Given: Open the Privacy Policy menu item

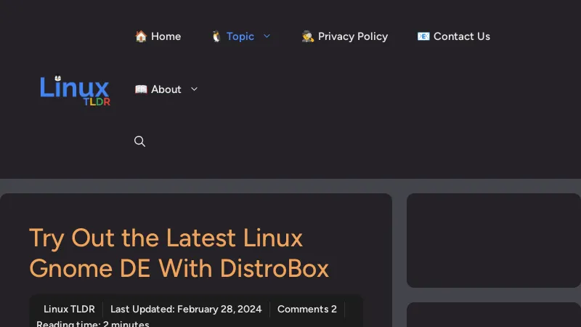Looking at the screenshot, I should pyautogui.click(x=352, y=36).
